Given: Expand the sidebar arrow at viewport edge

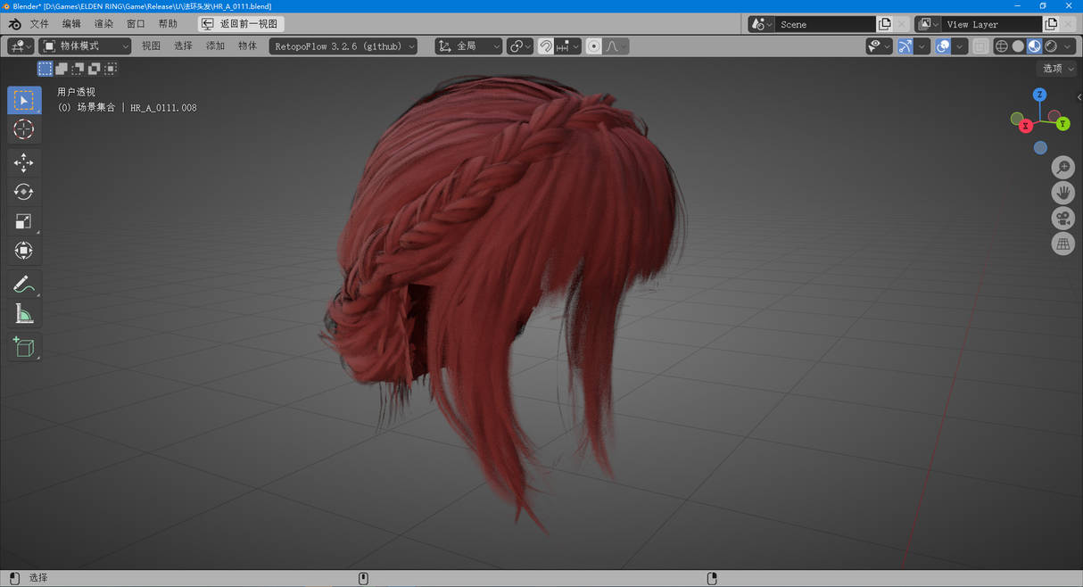Looking at the screenshot, I should click(x=1079, y=97).
